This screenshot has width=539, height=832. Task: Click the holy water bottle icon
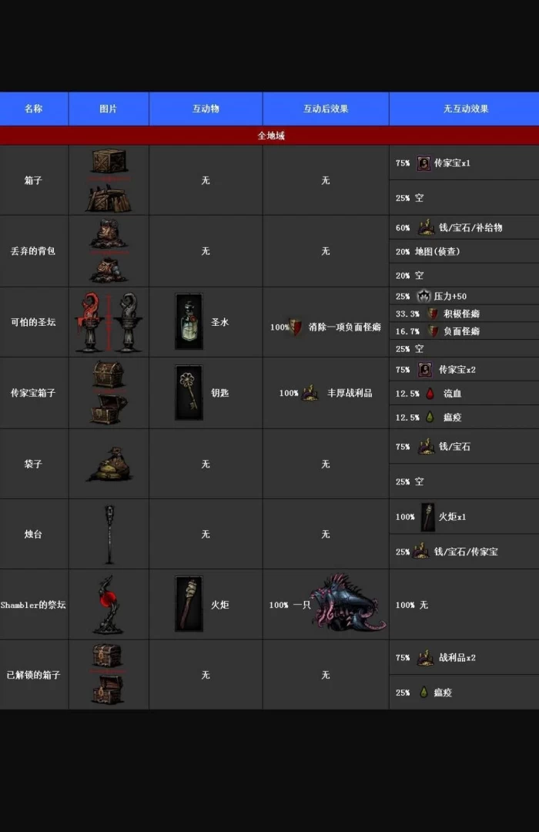(x=189, y=321)
